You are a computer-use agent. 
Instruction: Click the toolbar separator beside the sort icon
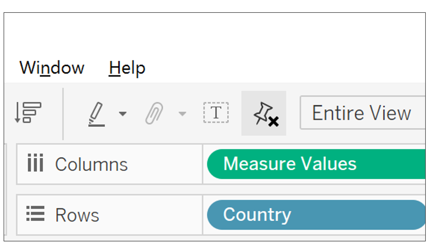coord(63,114)
